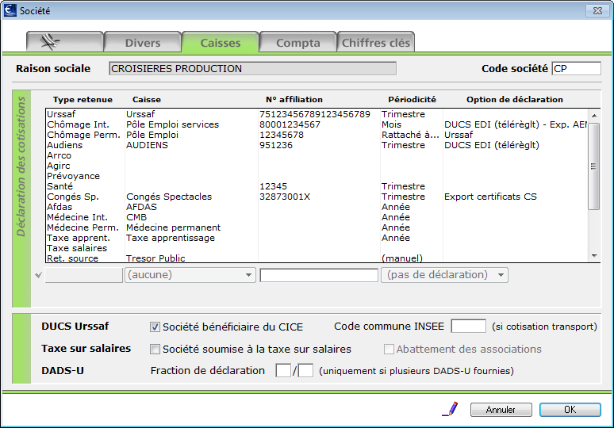Click affiliation number 32873001X

click(285, 197)
